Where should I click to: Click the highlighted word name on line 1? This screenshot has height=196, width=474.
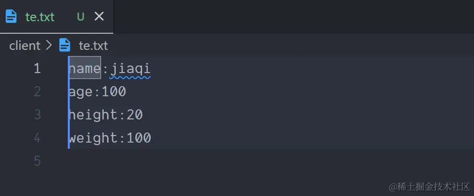[85, 69]
